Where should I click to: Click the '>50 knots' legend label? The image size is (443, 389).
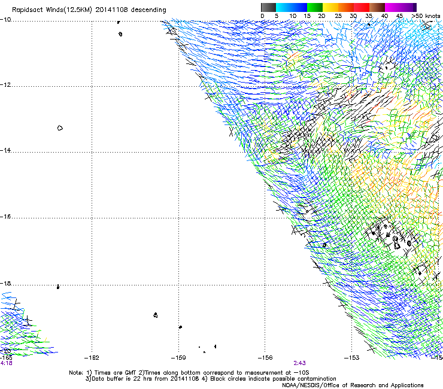point(426,16)
